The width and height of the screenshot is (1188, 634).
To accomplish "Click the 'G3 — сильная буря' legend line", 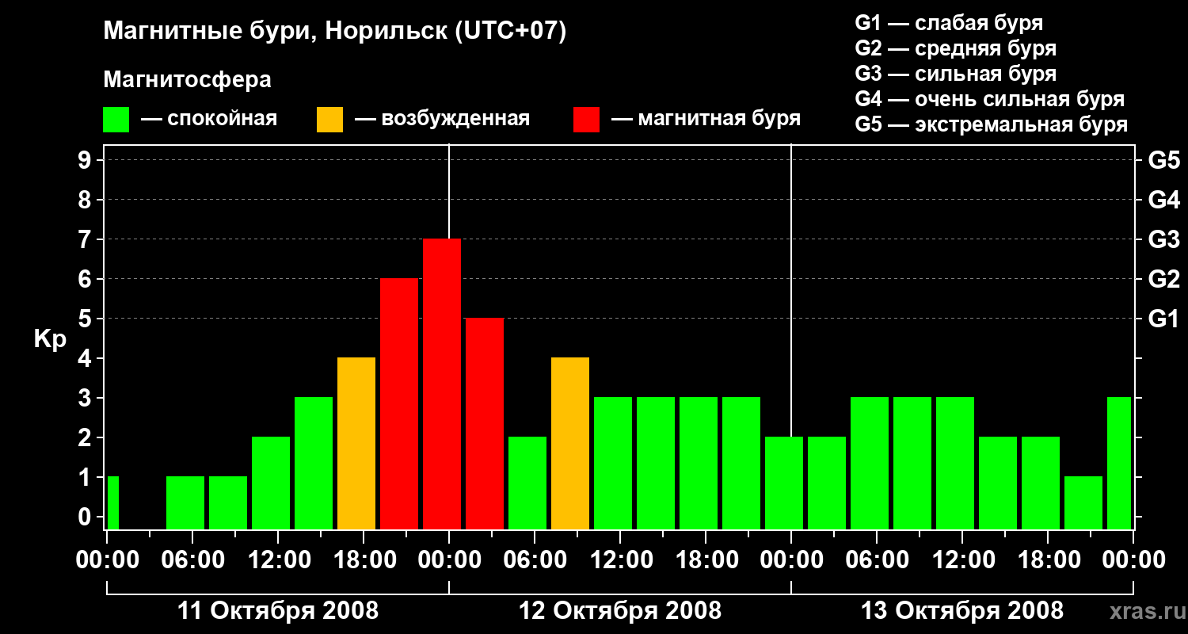I will click(956, 74).
